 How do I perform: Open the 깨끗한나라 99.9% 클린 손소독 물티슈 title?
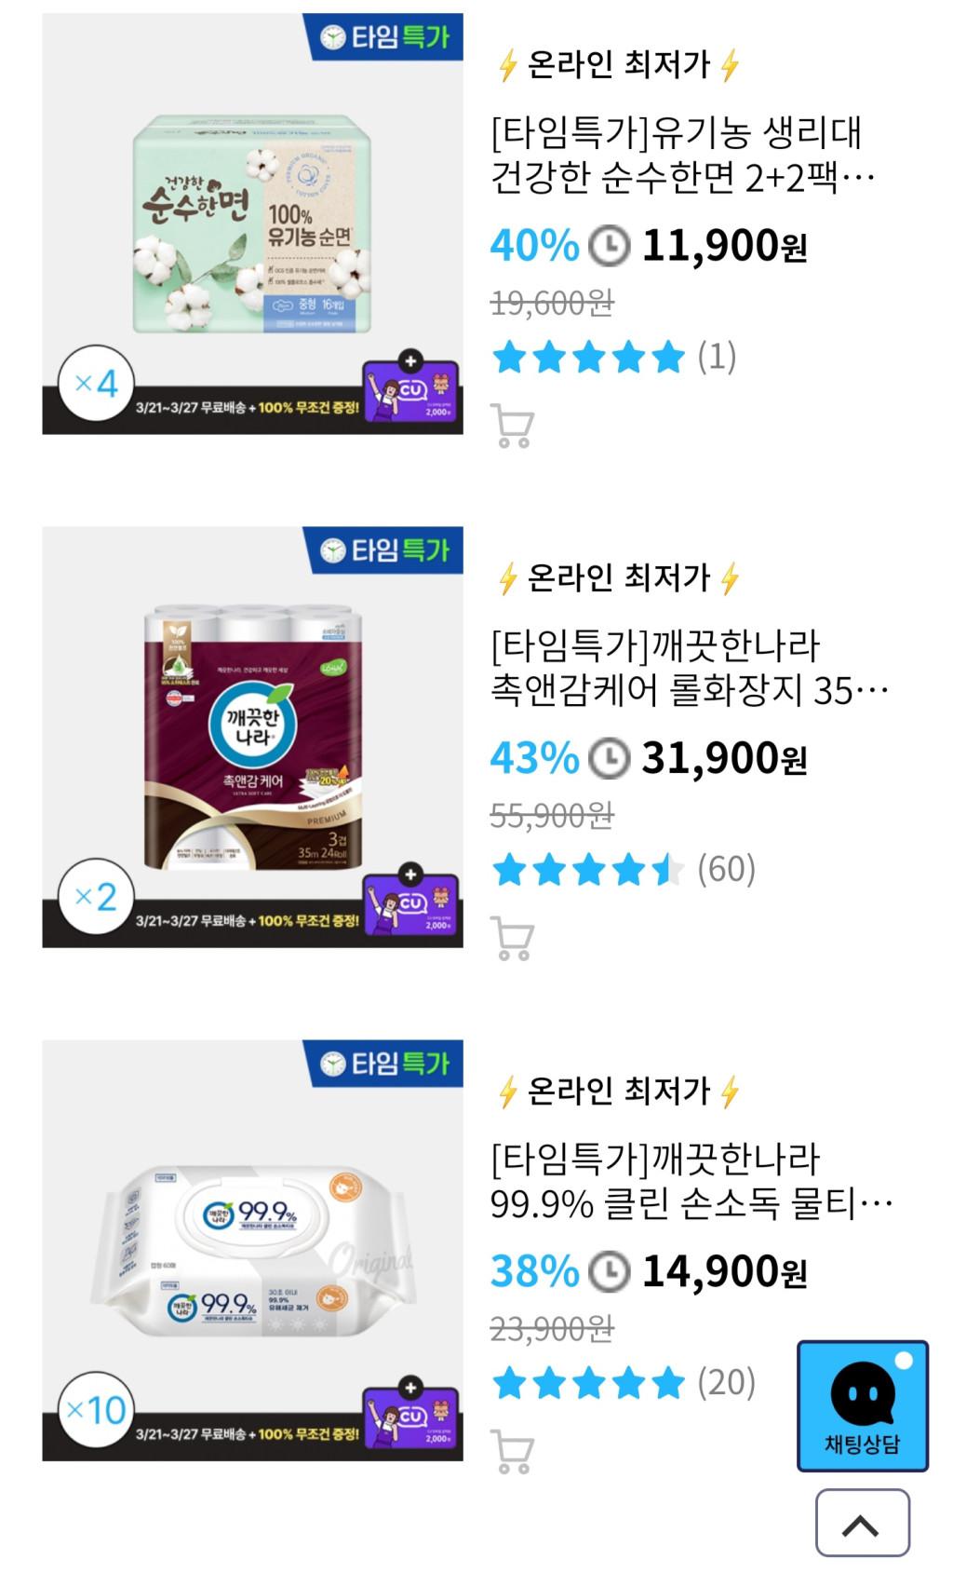tap(689, 1181)
